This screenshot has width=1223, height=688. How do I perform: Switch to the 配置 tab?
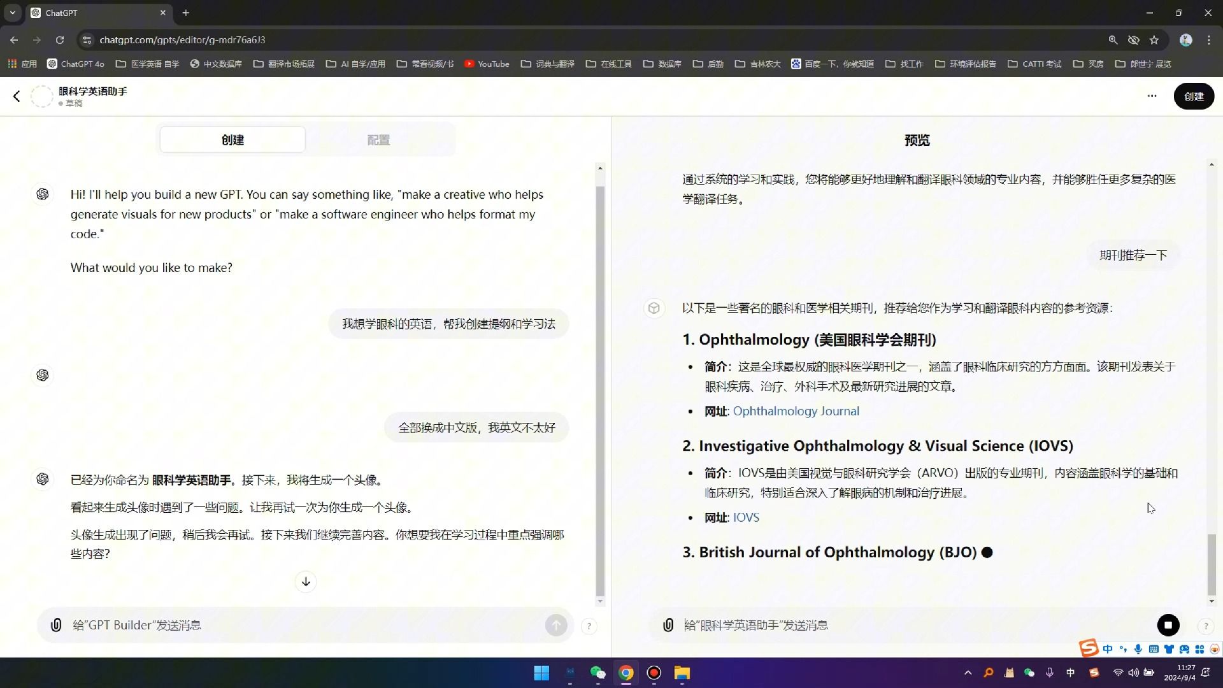point(378,140)
